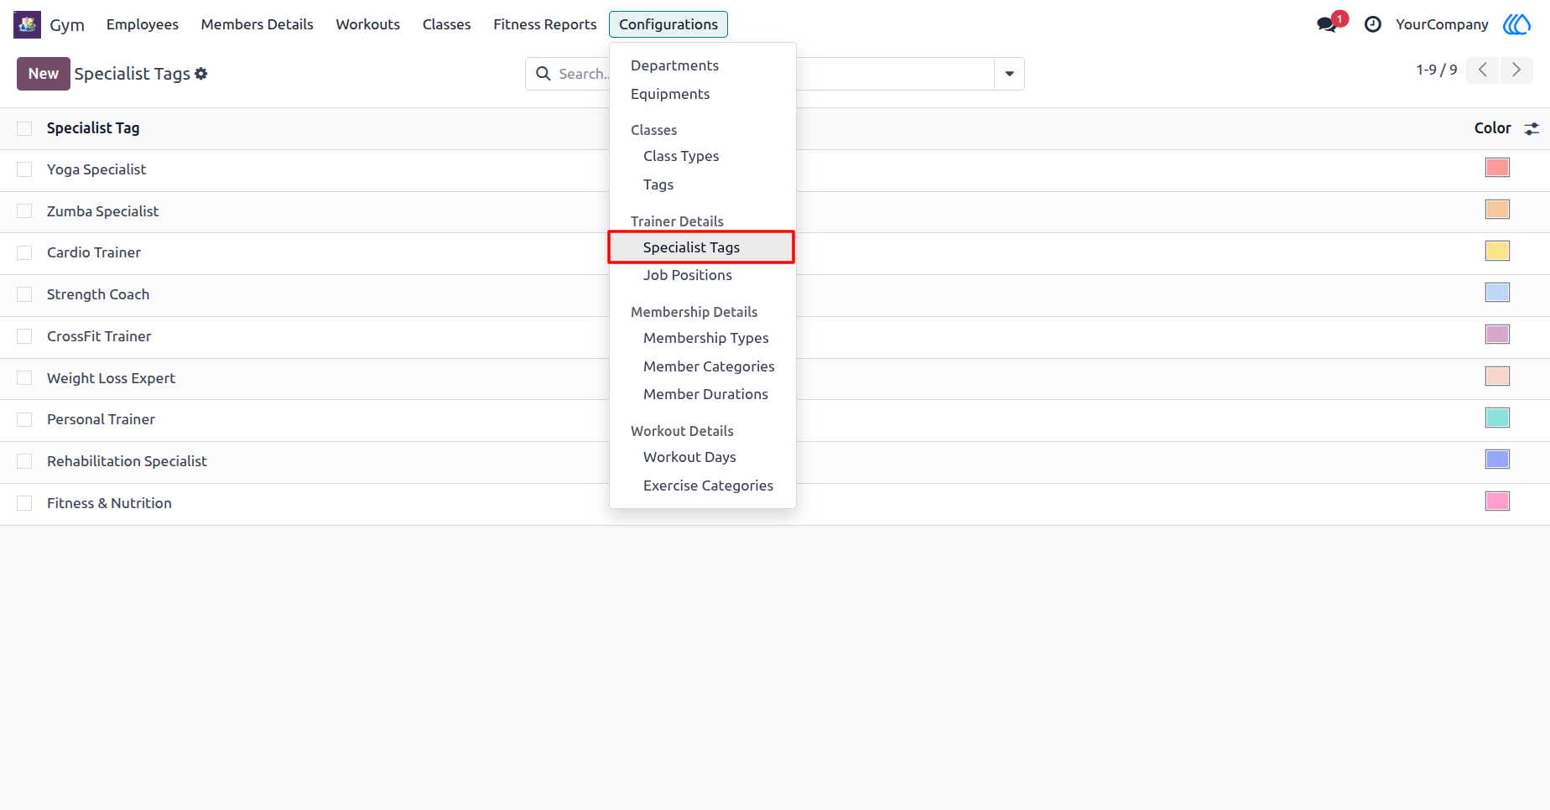Image resolution: width=1550 pixels, height=810 pixels.
Task: Select the Cardio Trainer row checkbox
Action: [x=24, y=252]
